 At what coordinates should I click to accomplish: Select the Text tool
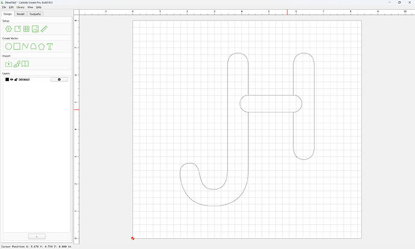point(50,46)
